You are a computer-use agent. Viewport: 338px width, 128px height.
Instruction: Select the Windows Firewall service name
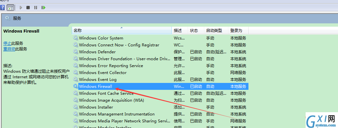(95, 86)
